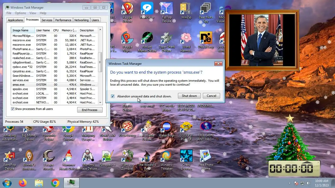The image size is (335, 188).
Task: Launch the RealPlayer desktop shortcut
Action: pos(147,11)
